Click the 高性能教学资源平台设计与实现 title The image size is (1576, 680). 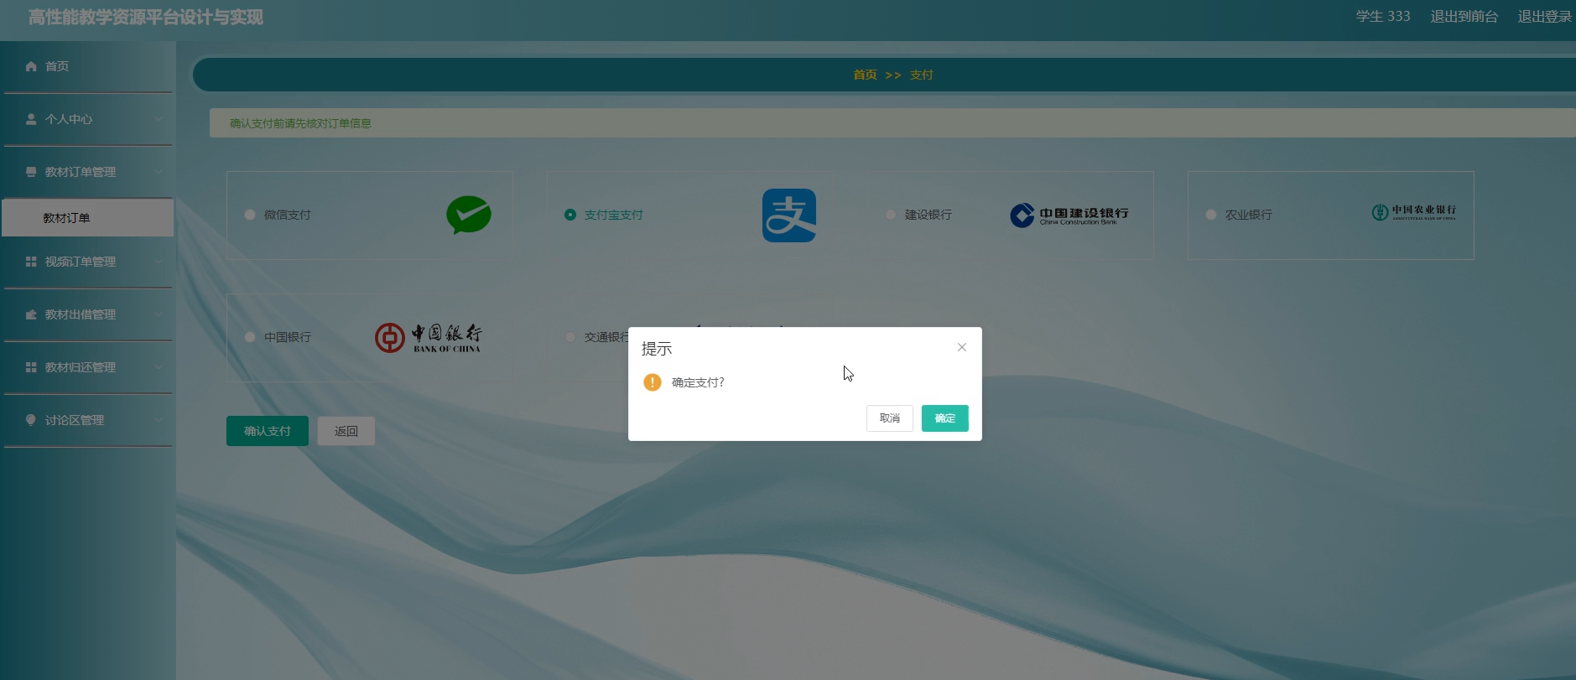(146, 18)
